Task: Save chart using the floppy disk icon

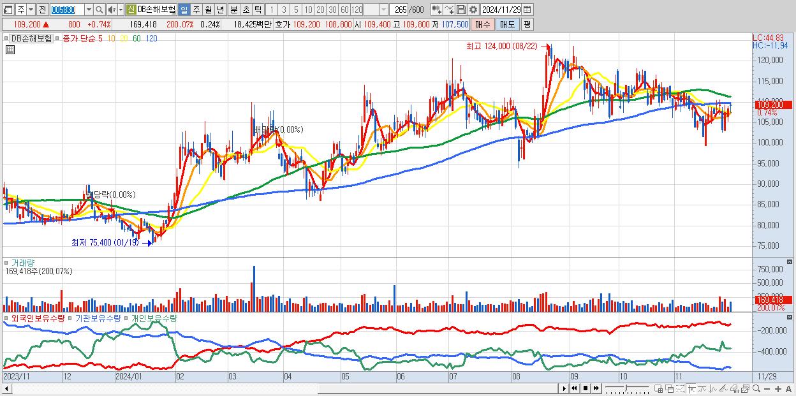Action: (x=461, y=10)
